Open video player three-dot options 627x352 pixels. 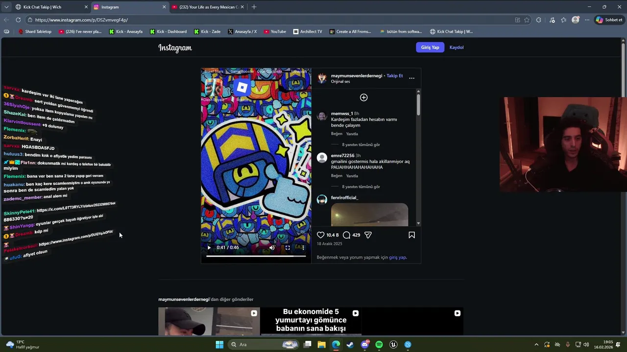[x=303, y=247]
